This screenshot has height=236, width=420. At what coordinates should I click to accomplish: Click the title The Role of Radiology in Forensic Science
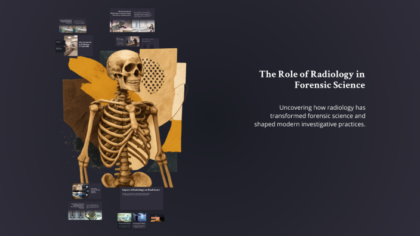click(312, 79)
